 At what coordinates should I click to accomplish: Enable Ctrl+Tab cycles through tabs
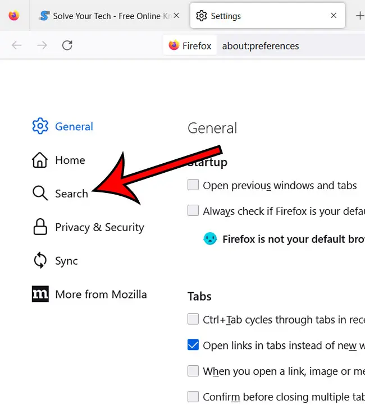(x=193, y=319)
